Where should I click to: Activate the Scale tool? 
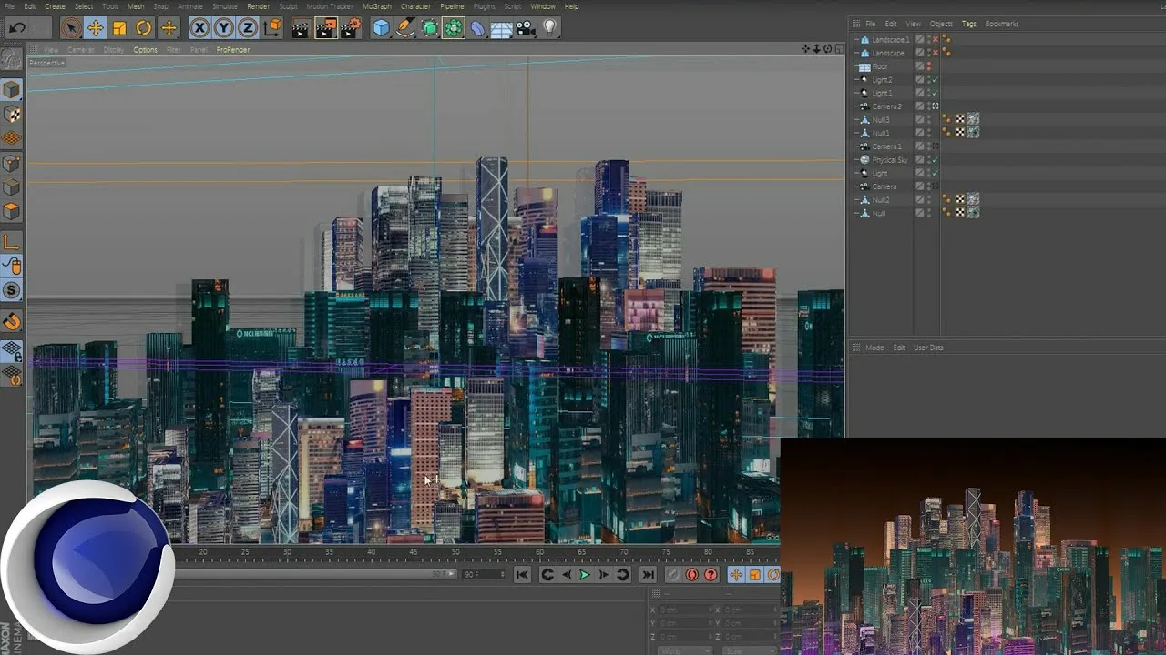[118, 27]
